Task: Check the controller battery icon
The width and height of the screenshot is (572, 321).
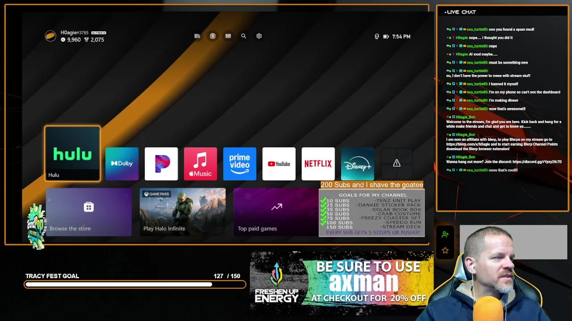Action: [386, 37]
